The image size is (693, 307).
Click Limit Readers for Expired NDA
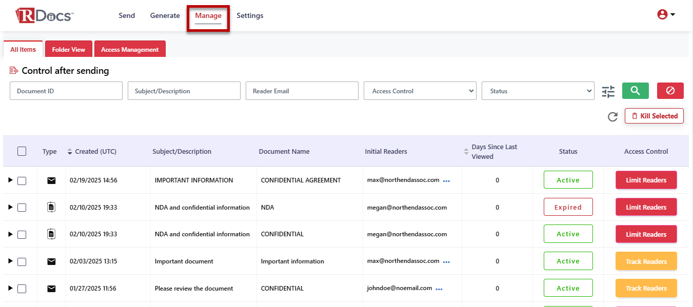(646, 207)
